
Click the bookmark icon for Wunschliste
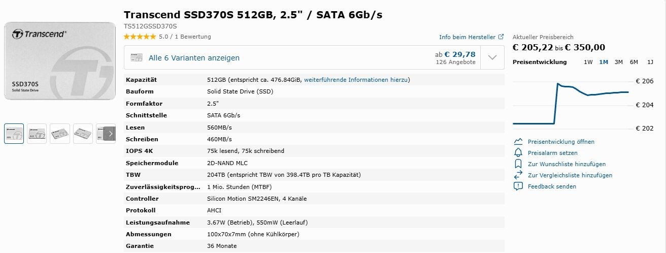point(518,164)
